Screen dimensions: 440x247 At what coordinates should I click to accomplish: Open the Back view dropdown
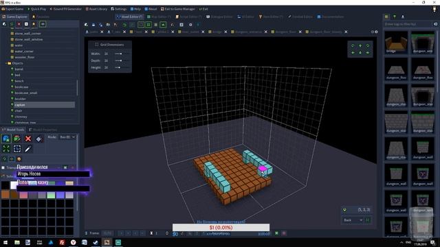pyautogui.click(x=353, y=220)
